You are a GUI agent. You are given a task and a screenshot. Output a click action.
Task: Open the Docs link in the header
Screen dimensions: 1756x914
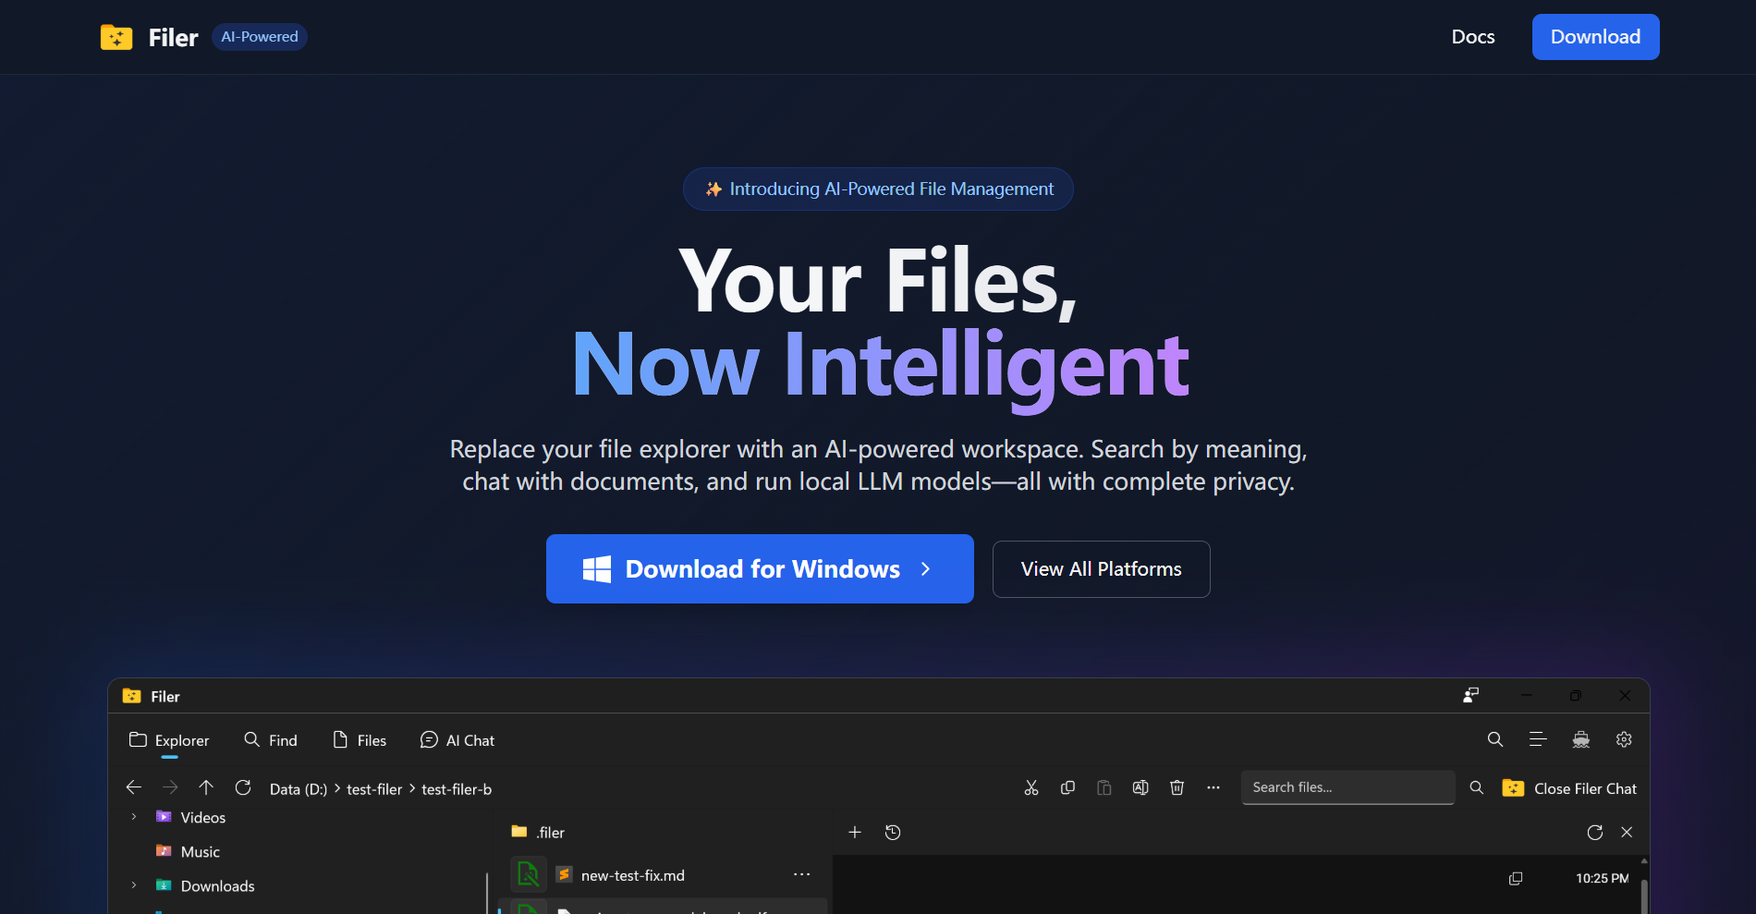click(x=1471, y=37)
